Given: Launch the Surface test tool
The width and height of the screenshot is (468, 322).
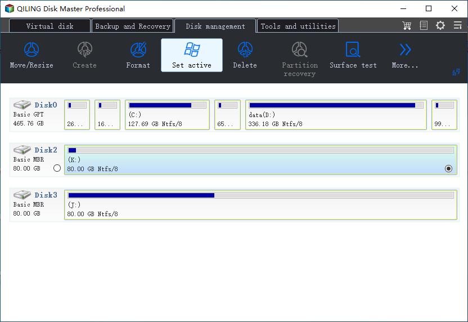Looking at the screenshot, I should tap(353, 55).
